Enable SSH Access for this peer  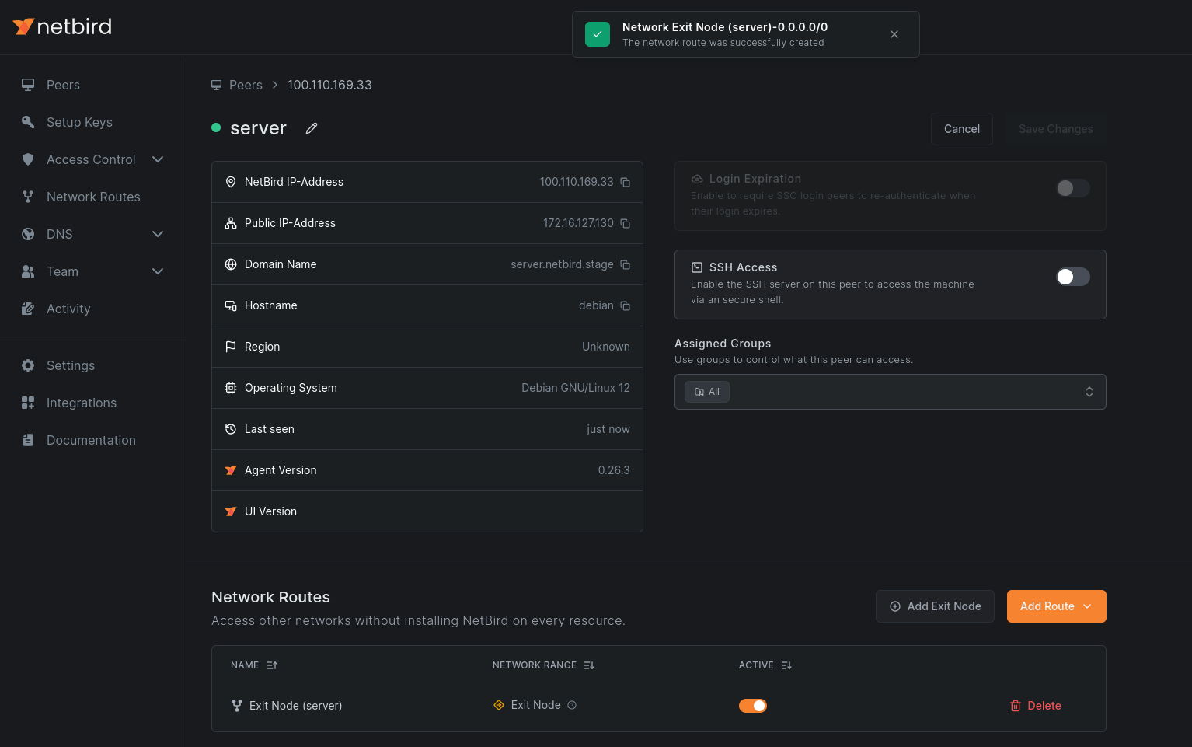[x=1072, y=276]
